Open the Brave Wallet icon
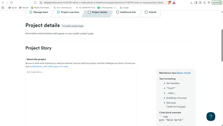This screenshot has width=223, height=126. (200, 2)
